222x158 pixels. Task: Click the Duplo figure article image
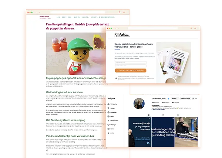pyautogui.click(x=76, y=54)
